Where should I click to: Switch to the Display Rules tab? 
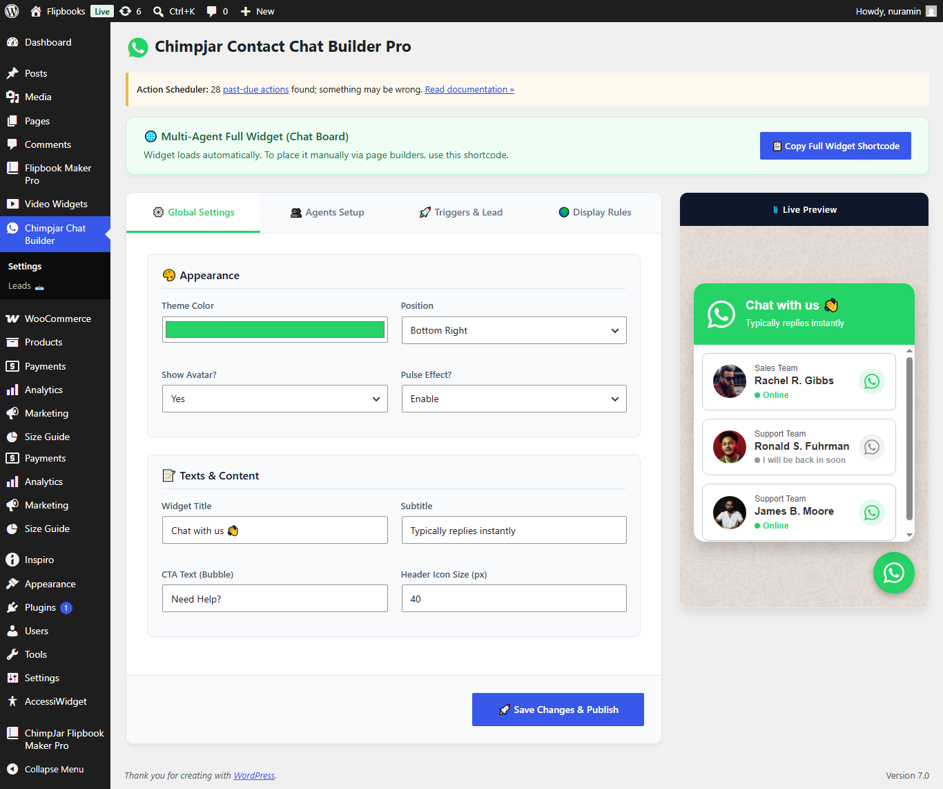pos(594,212)
